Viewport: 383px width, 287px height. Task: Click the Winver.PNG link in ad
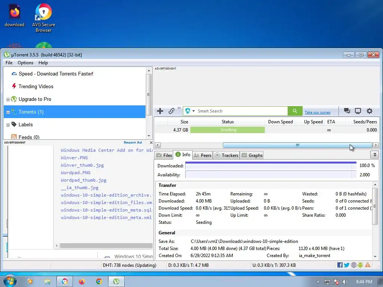coord(74,158)
